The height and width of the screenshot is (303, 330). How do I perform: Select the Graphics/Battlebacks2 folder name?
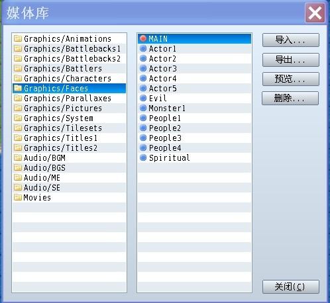point(72,59)
